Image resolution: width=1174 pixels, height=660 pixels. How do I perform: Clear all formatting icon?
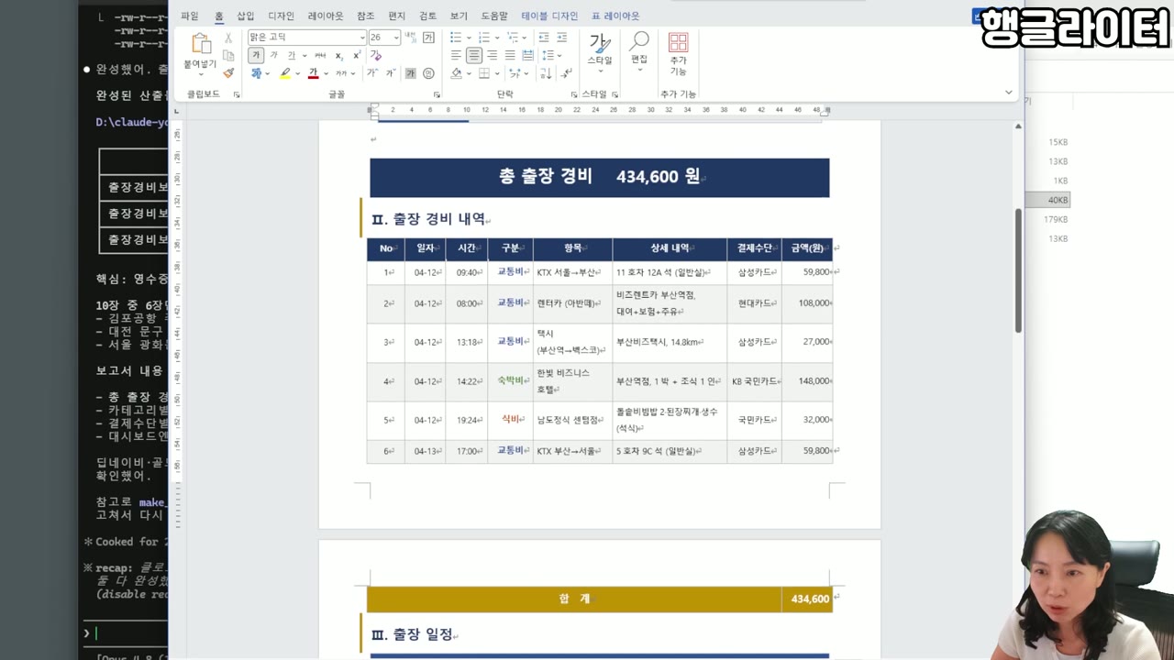[375, 55]
